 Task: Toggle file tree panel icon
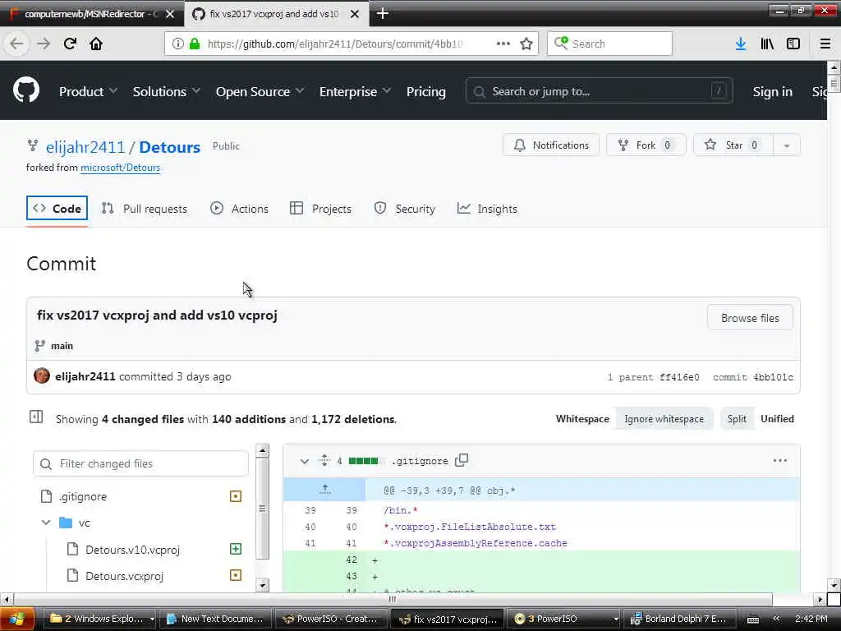pyautogui.click(x=36, y=417)
